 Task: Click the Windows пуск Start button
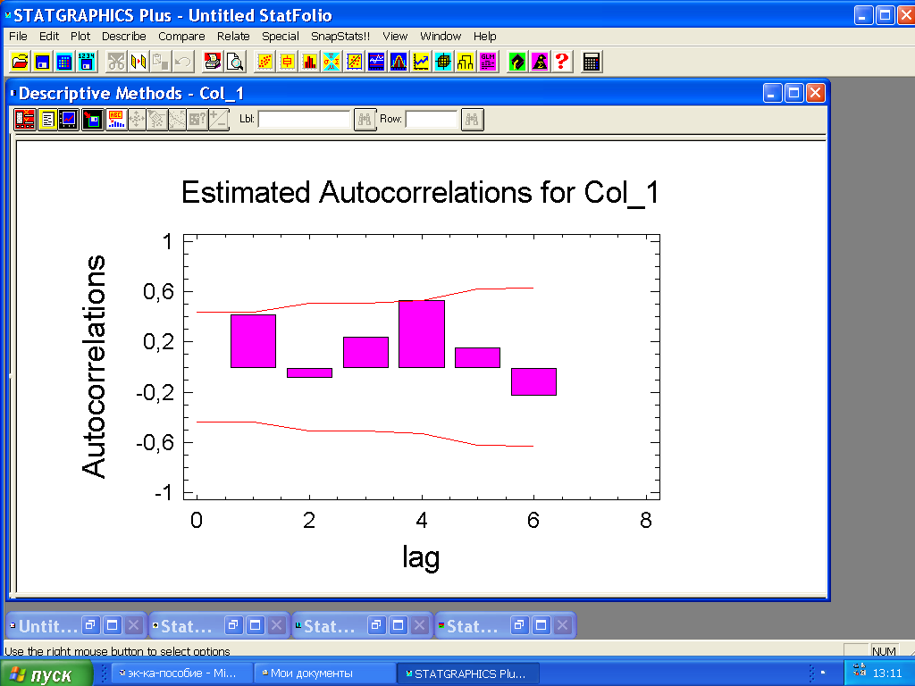(x=46, y=673)
